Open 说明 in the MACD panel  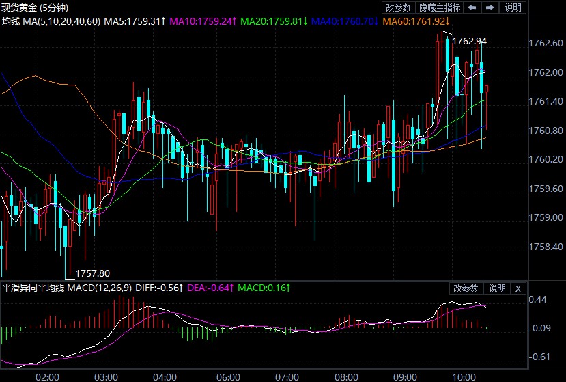coord(497,288)
